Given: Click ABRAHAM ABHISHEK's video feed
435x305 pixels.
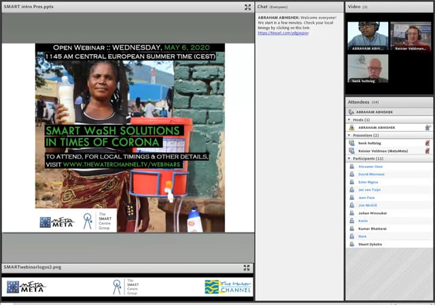Looking at the screenshot, I should coord(368,36).
